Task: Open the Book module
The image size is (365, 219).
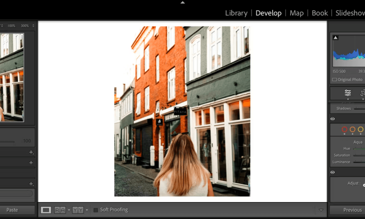Action: coord(320,13)
